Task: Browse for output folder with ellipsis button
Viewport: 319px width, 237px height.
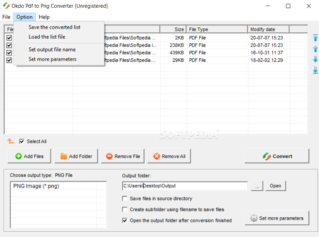Action: [257, 186]
